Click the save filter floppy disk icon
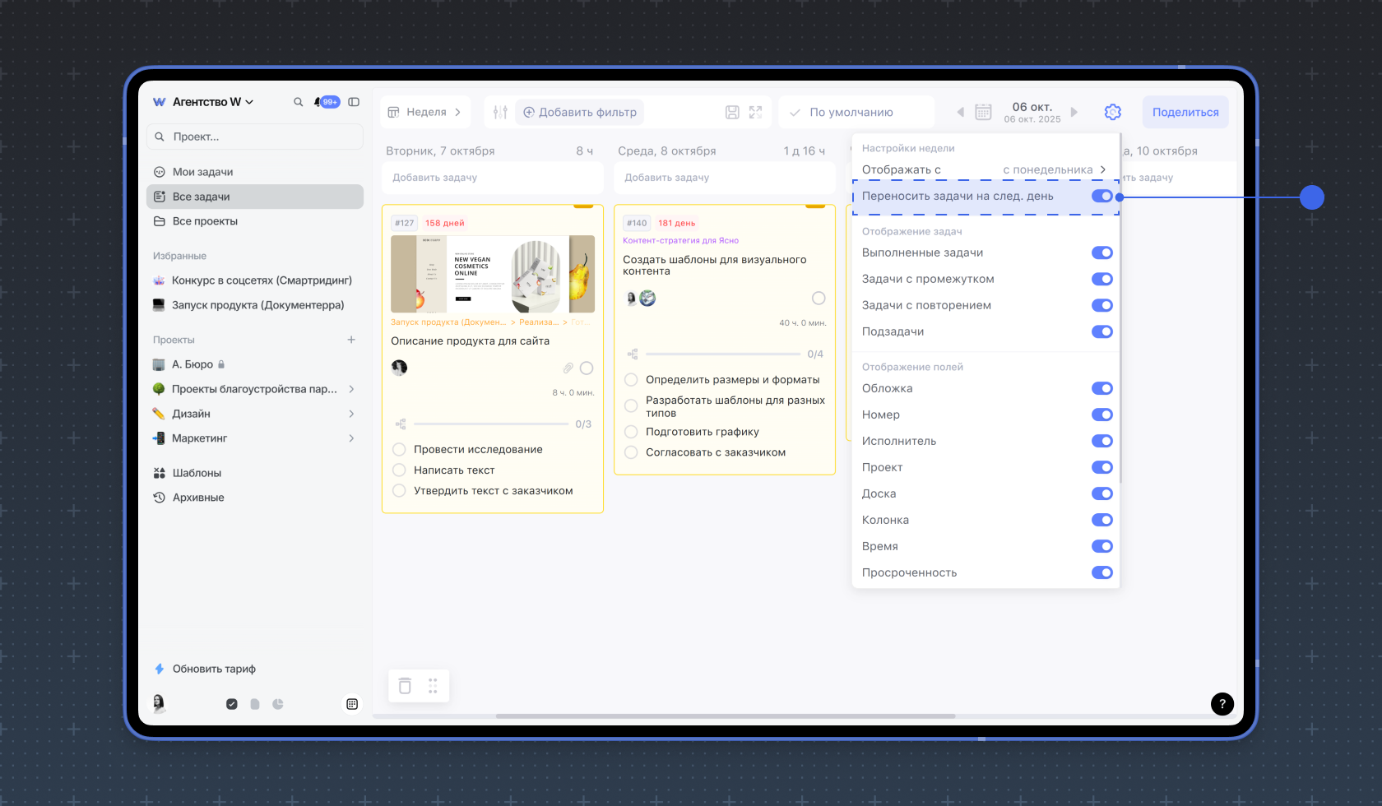The image size is (1382, 806). pos(732,113)
